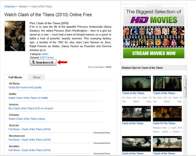Click the Channels breadcrumb link
Viewport: 196px width, 156px height.
point(10,6)
